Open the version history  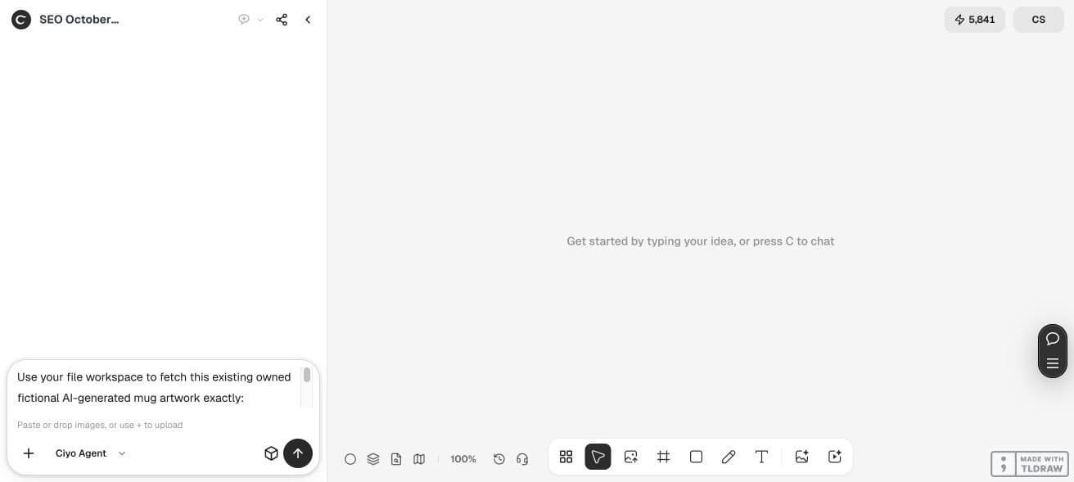499,459
